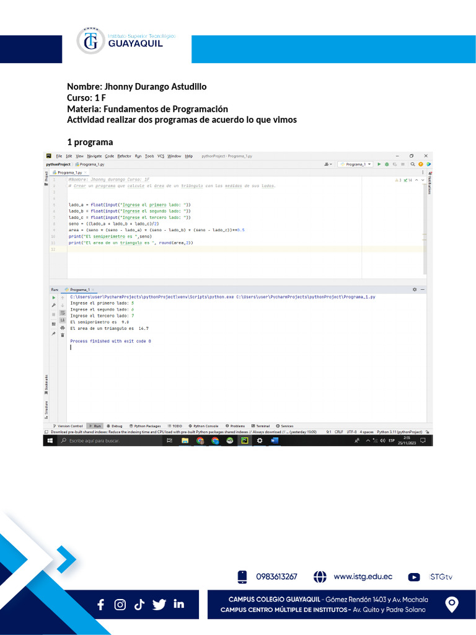476x635 pixels.
Task: Open Python Packages tool window
Action: (145, 426)
